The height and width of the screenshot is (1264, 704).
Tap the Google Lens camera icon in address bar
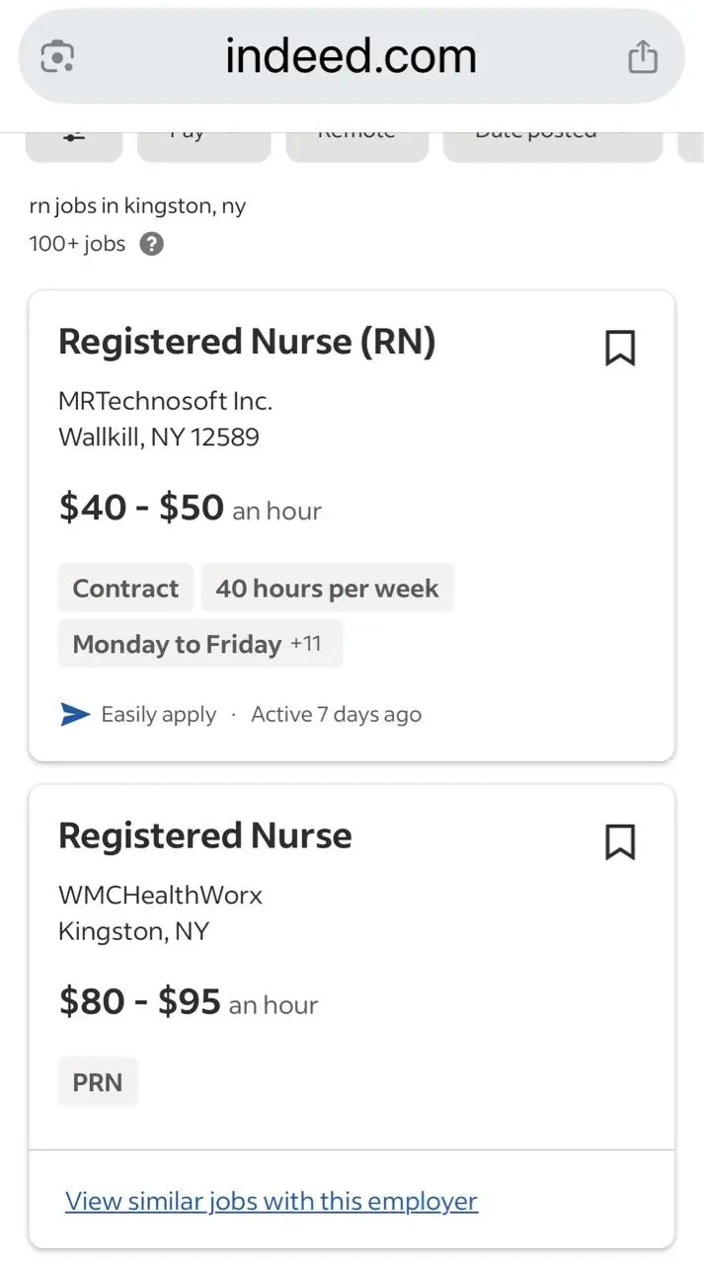coord(57,56)
